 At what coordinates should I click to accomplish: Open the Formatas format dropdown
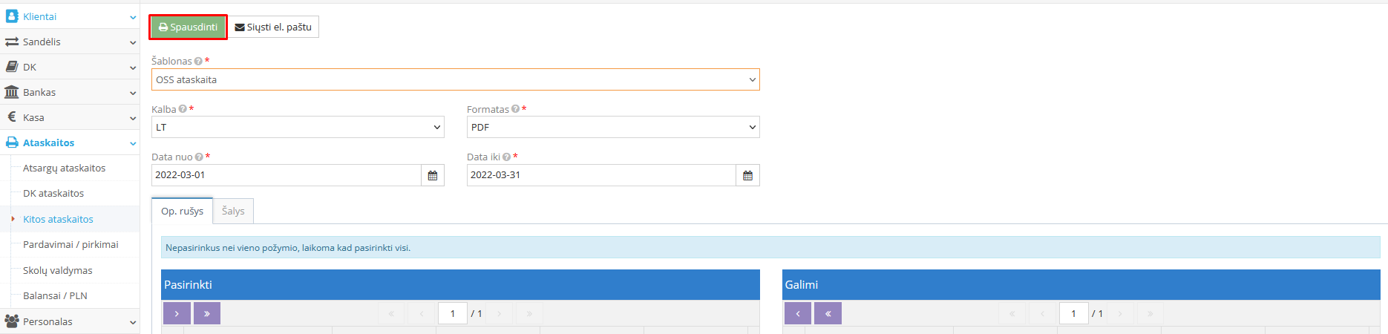coord(613,127)
